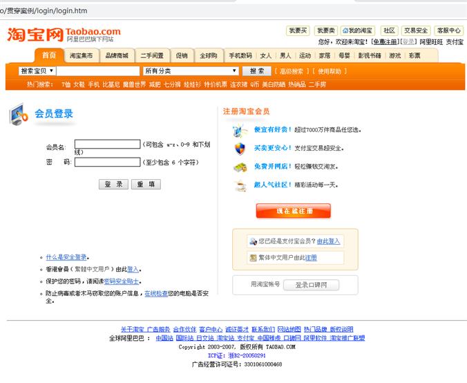Open the 联系我们 footer link
The width and height of the screenshot is (467, 383).
click(263, 329)
